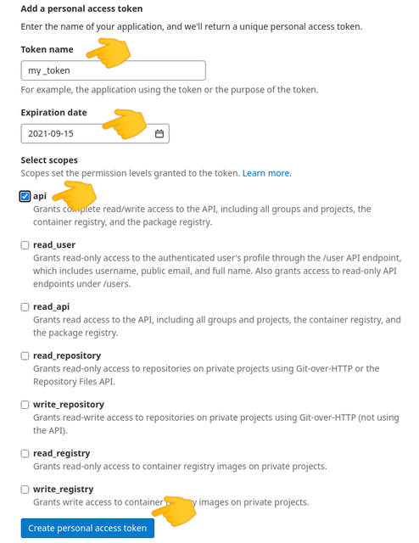
Task: Focus the Expiration date field showing 2021-09-15
Action: [95, 133]
